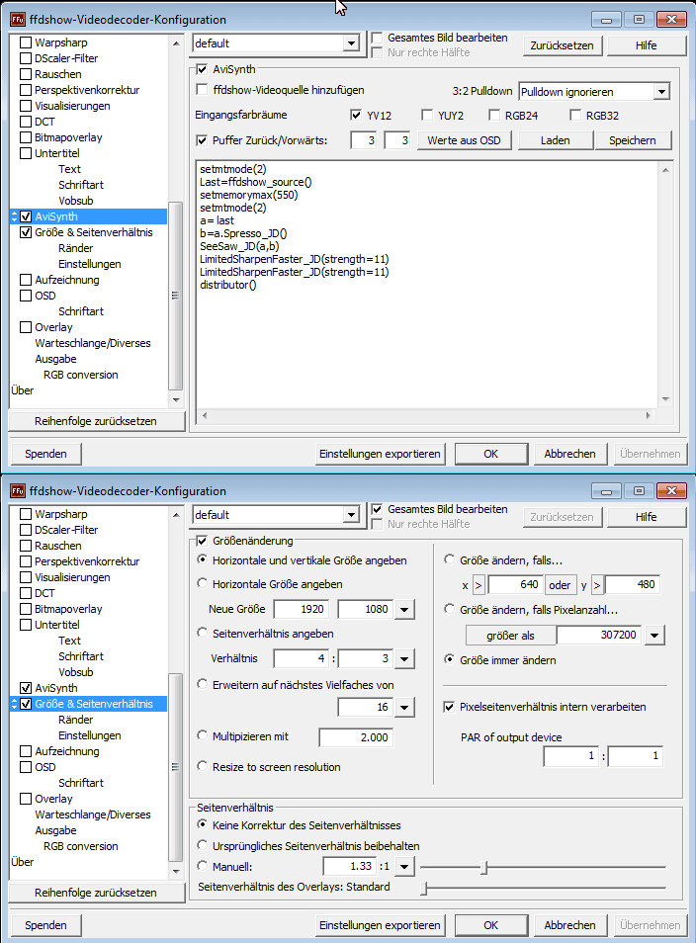The width and height of the screenshot is (696, 943).
Task: Click the x-threshold field showing 640
Action: pos(514,584)
